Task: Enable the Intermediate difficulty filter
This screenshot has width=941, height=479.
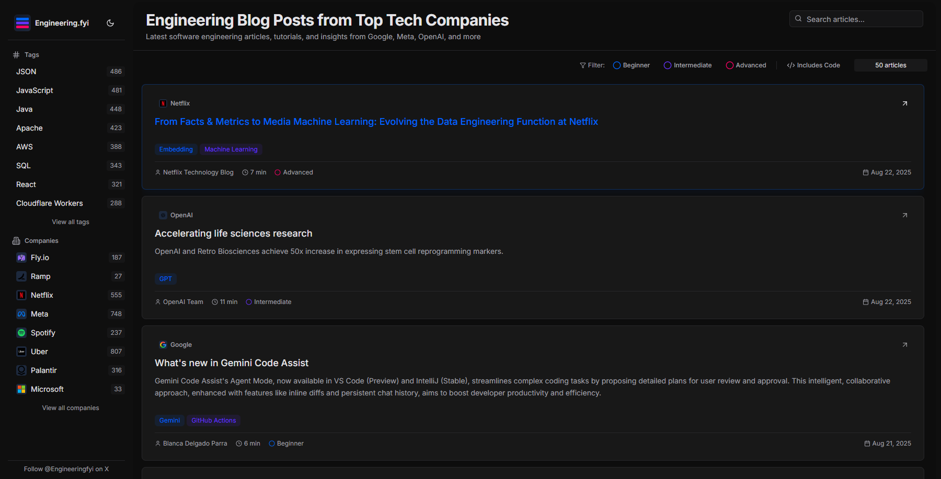Action: (x=687, y=65)
